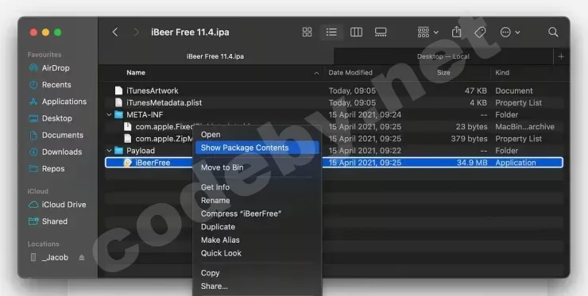Open the group-by options dropdown

tap(427, 33)
